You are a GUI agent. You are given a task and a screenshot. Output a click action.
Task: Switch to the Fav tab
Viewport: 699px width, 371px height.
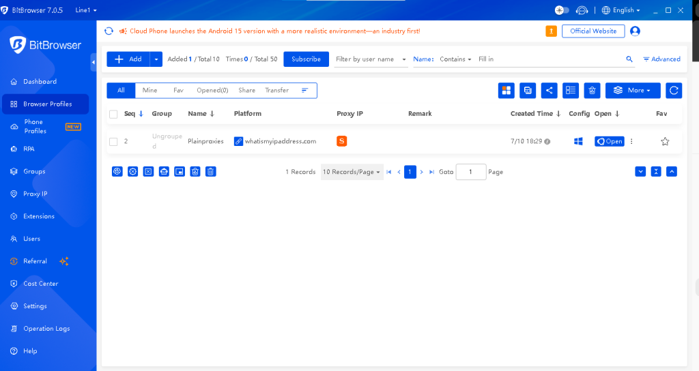point(178,91)
